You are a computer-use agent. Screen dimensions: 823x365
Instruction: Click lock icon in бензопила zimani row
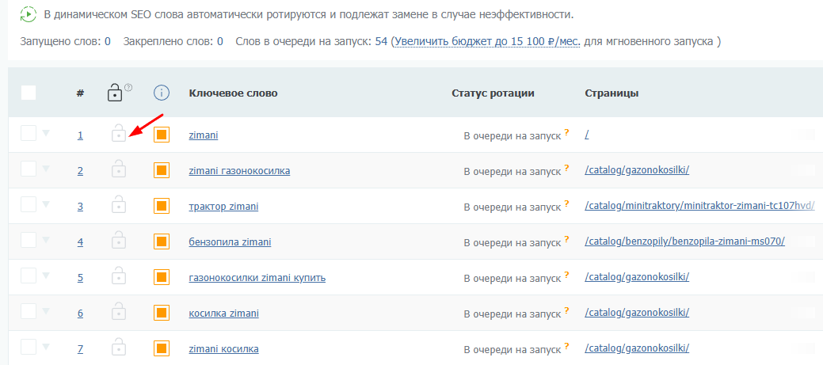point(118,241)
